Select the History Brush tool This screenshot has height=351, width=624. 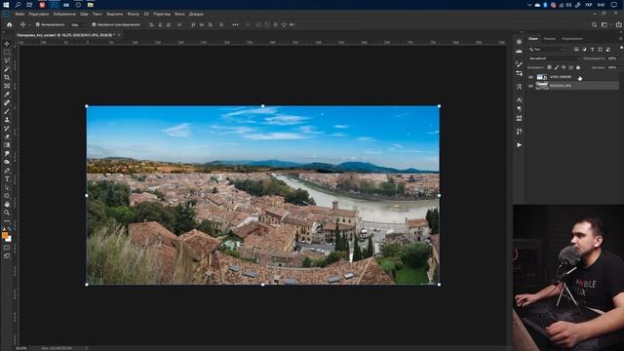[x=7, y=128]
